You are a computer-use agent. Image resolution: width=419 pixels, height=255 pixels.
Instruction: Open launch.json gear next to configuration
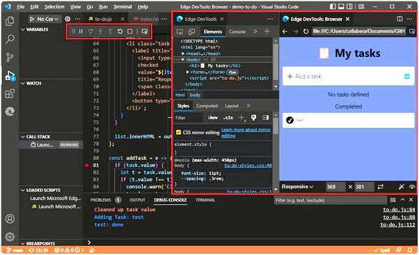(68, 19)
